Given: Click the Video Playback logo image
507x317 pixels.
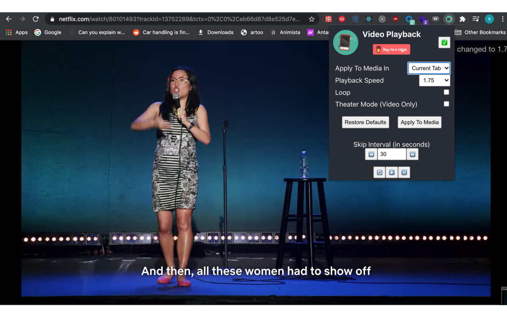Looking at the screenshot, I should (x=346, y=42).
